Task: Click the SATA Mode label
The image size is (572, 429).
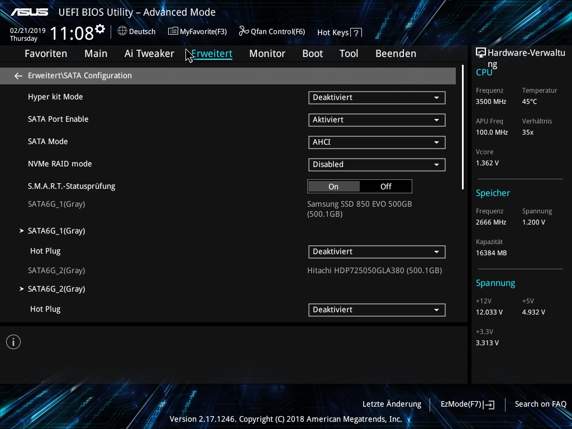Action: tap(48, 141)
